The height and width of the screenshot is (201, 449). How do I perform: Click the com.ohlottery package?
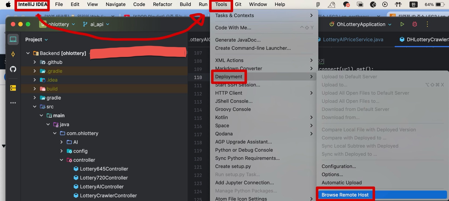pos(82,133)
